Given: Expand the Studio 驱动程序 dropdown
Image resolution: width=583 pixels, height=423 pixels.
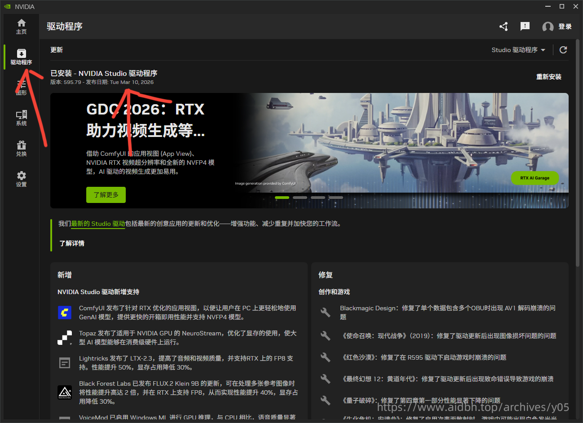Looking at the screenshot, I should click(518, 50).
